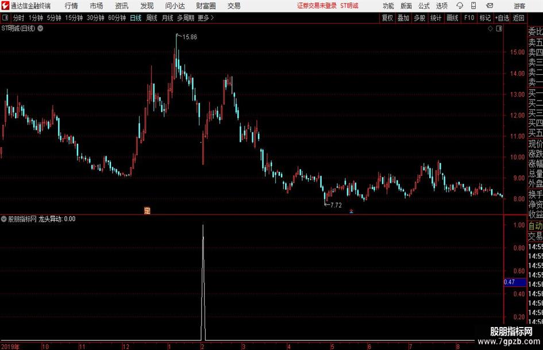Click the blue arrow marker near May
Viewport: 543px width, 350px height.
pos(351,211)
